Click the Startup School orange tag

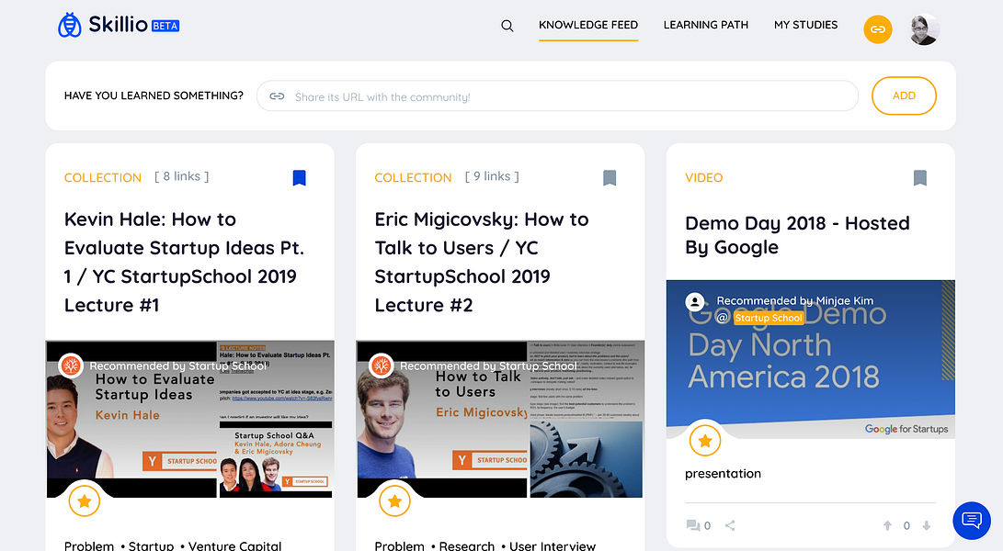[x=769, y=318]
